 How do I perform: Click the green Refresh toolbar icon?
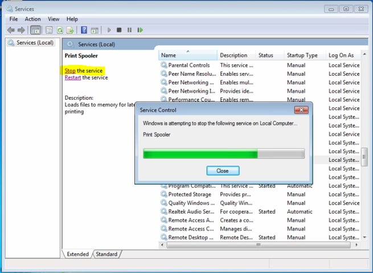point(59,30)
